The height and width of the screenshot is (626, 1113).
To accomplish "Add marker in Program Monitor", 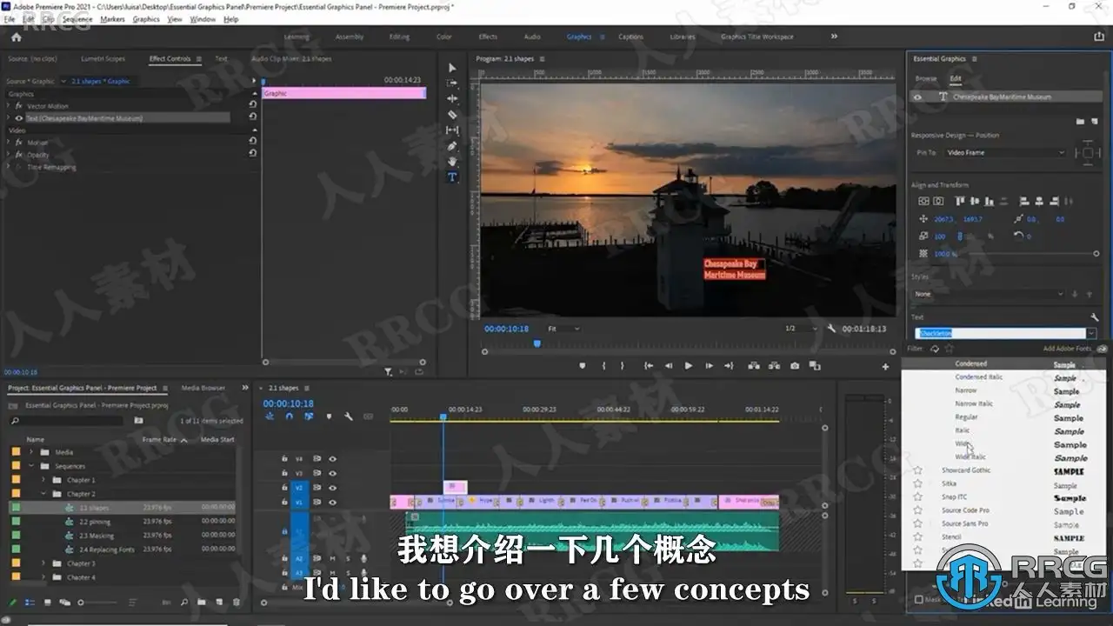I will (x=582, y=366).
